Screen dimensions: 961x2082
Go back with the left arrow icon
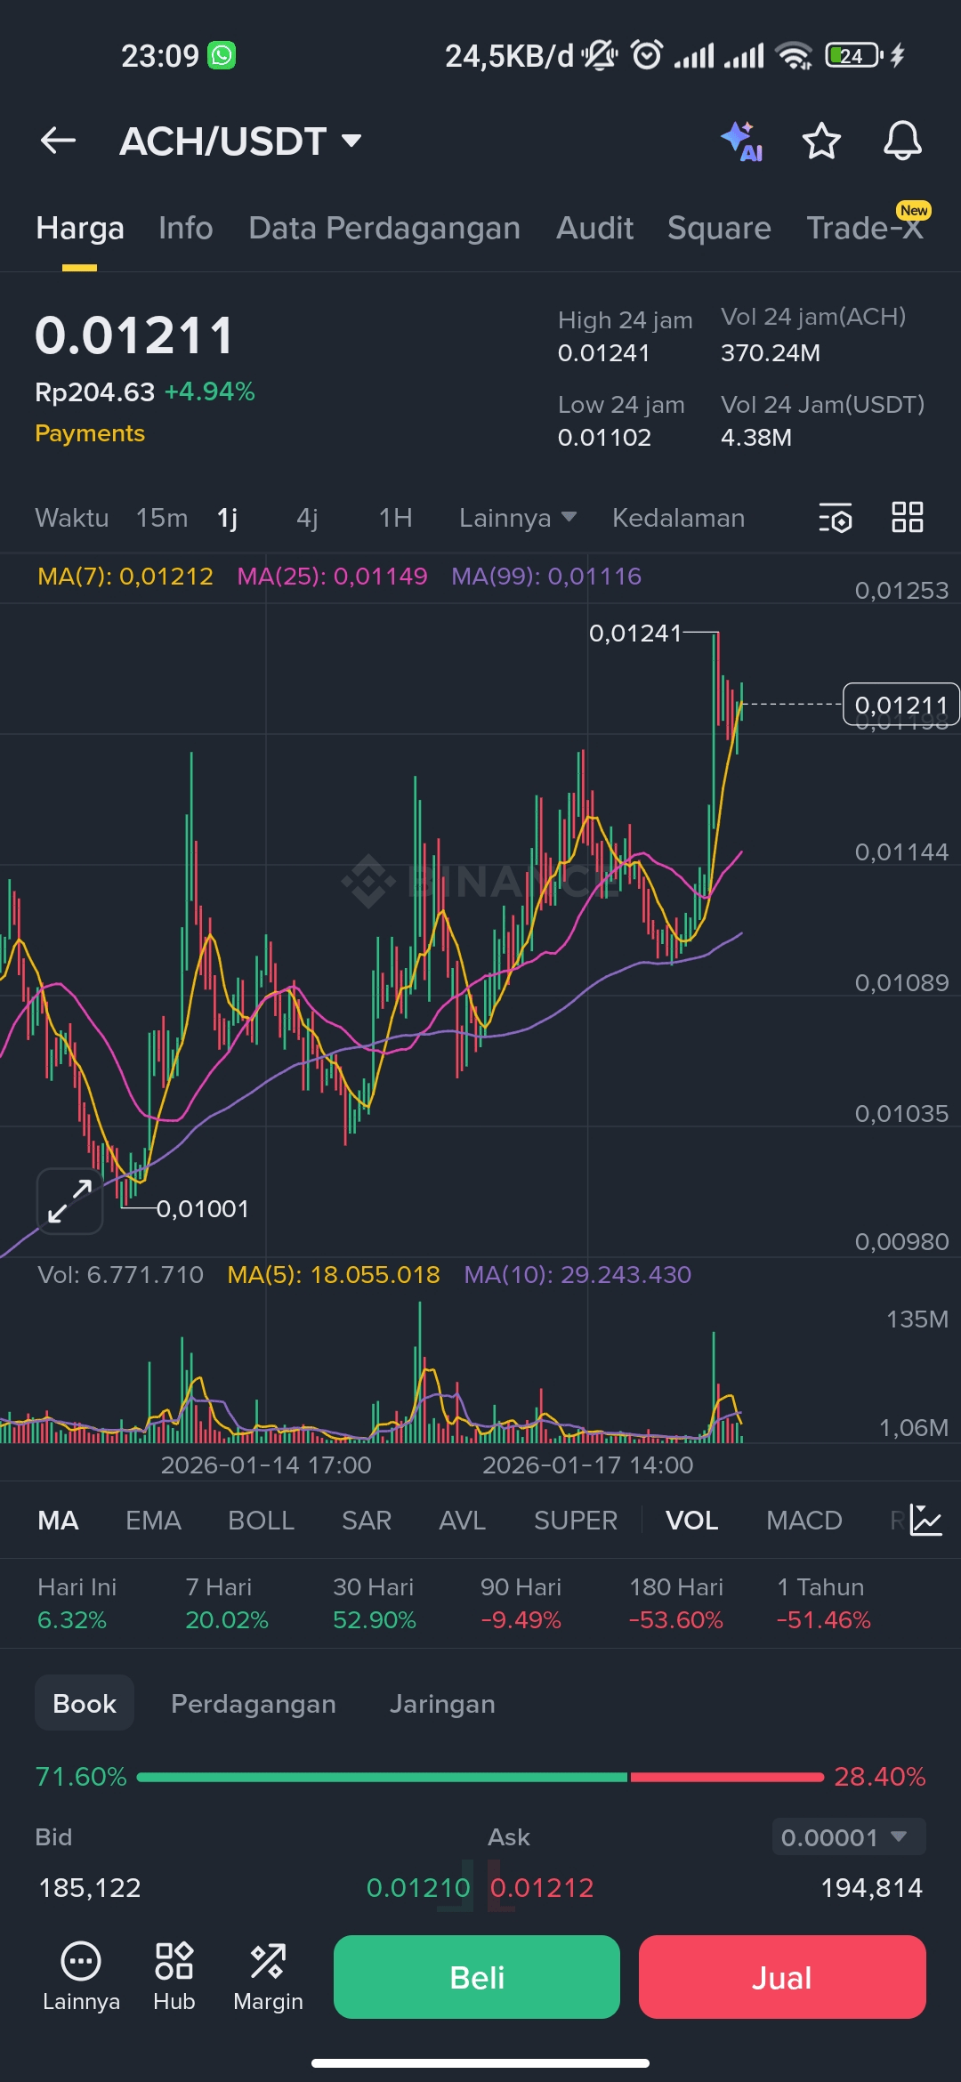click(58, 141)
